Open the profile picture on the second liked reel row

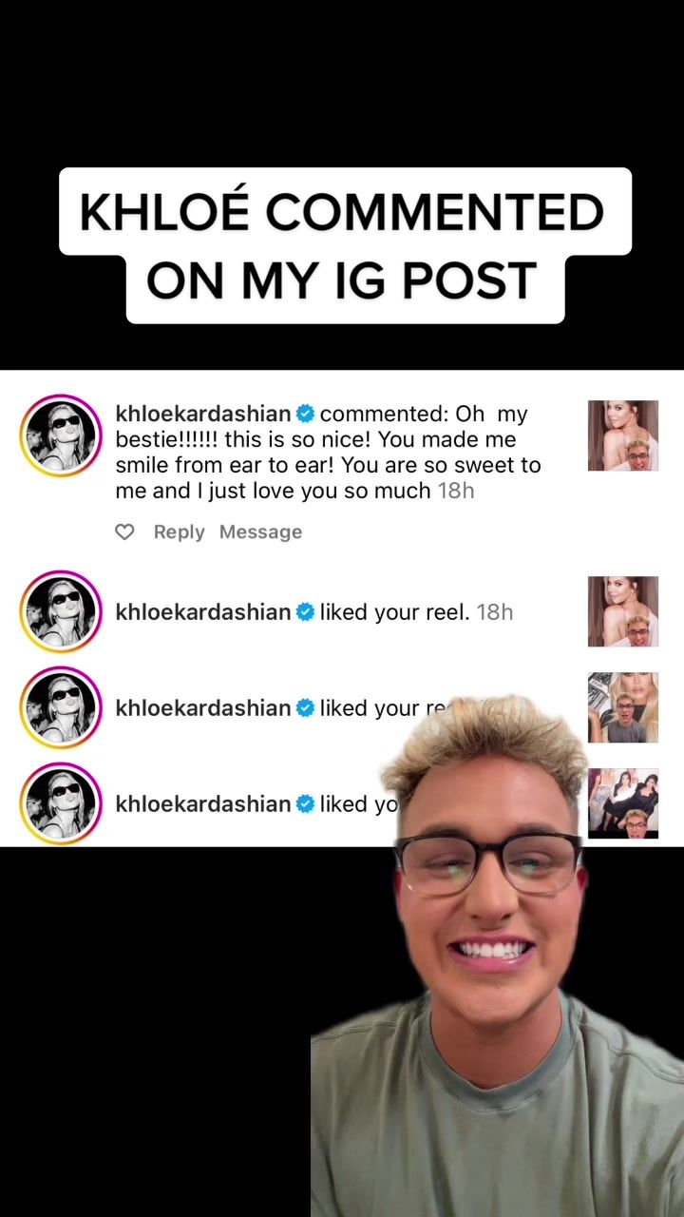tap(61, 708)
